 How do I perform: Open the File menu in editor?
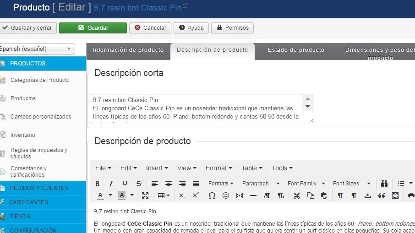pos(103,168)
